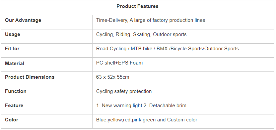This screenshot has height=130, width=276.
Task: Select the Material row label
Action: point(15,64)
